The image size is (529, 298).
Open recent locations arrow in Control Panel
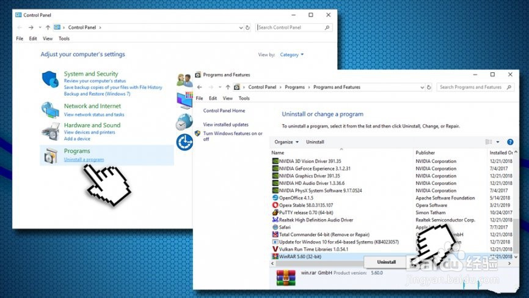40,28
